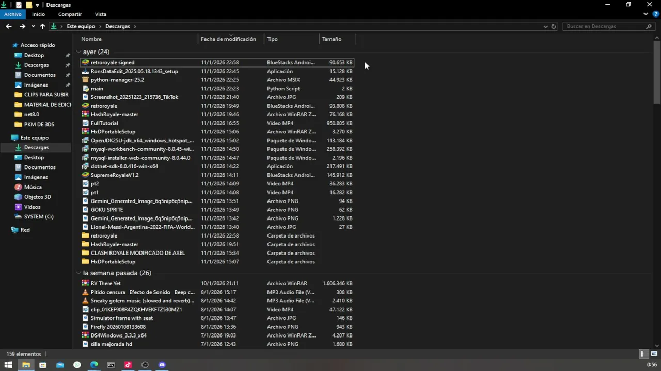The width and height of the screenshot is (661, 371).
Task: Select the retroroyale signed file icon
Action: (x=86, y=62)
